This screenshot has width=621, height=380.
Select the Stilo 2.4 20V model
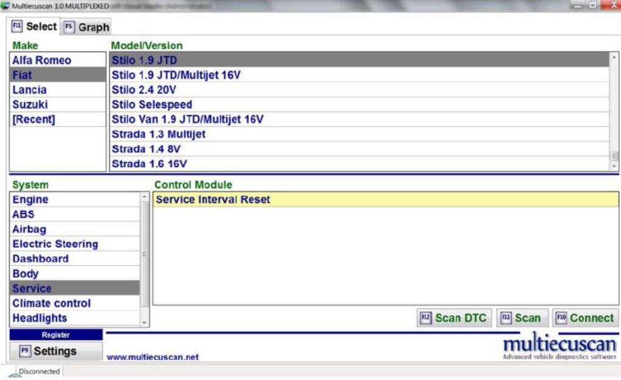tap(359, 90)
